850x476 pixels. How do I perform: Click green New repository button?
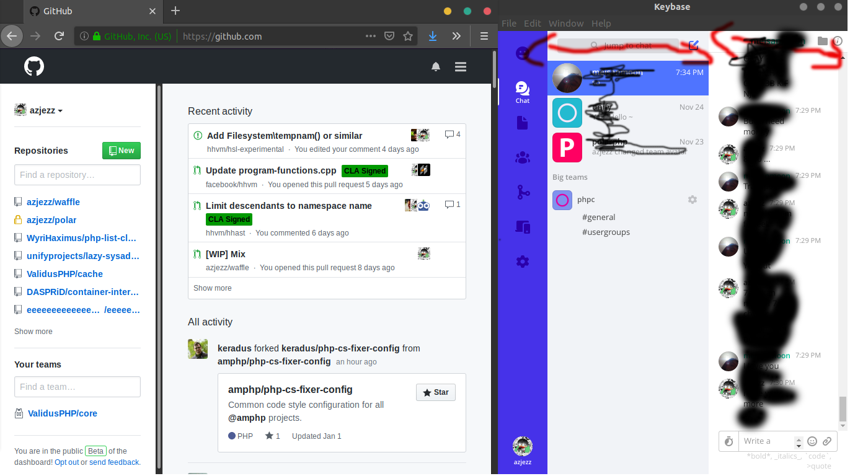(x=122, y=151)
